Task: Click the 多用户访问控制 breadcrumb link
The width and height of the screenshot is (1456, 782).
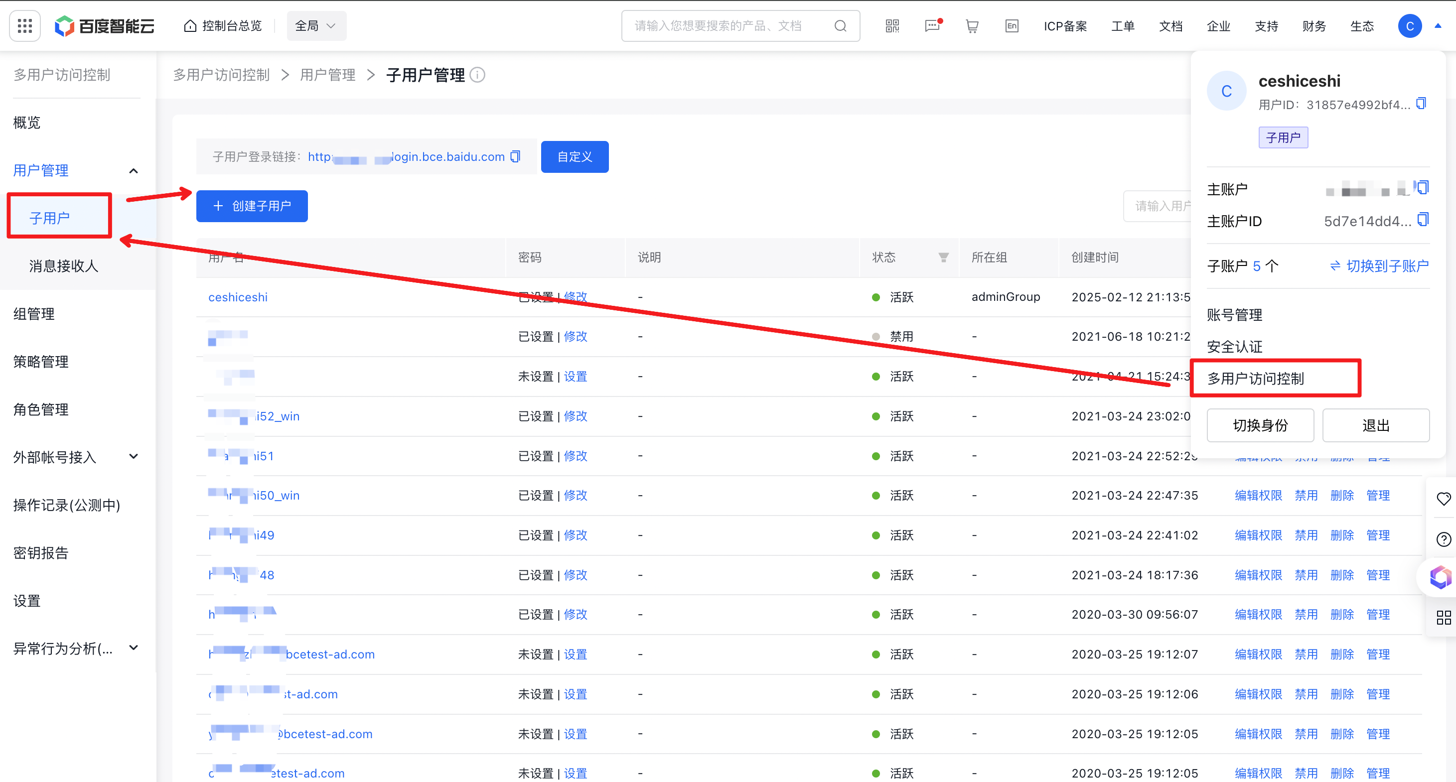Action: [x=222, y=75]
